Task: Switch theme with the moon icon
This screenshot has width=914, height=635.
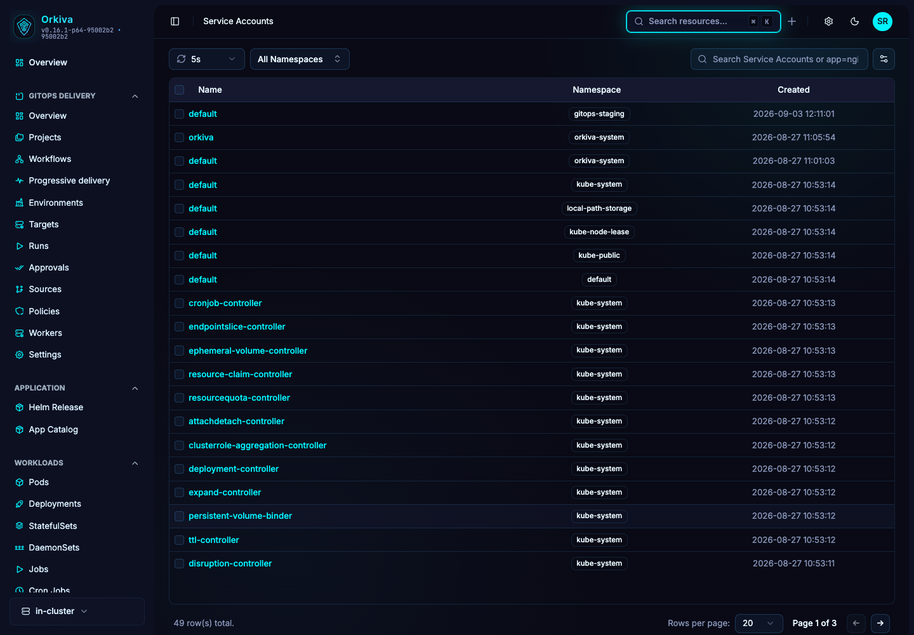Action: pos(855,22)
